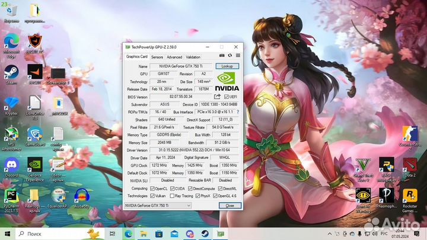Click the NVIDIA logo in GPU-Z
The height and width of the screenshot is (240, 427).
(x=227, y=81)
